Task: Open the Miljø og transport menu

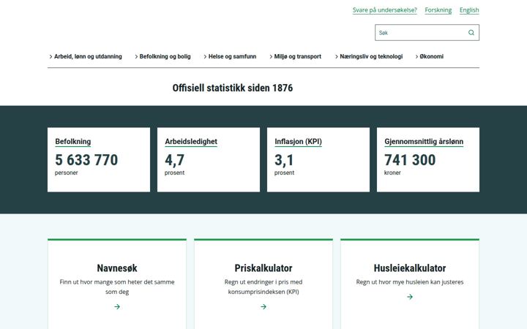Action: point(298,56)
